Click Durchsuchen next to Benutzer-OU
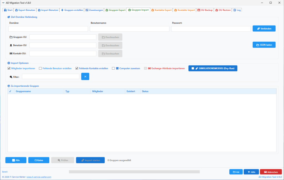Screen dimensions: 284x180 110,45
